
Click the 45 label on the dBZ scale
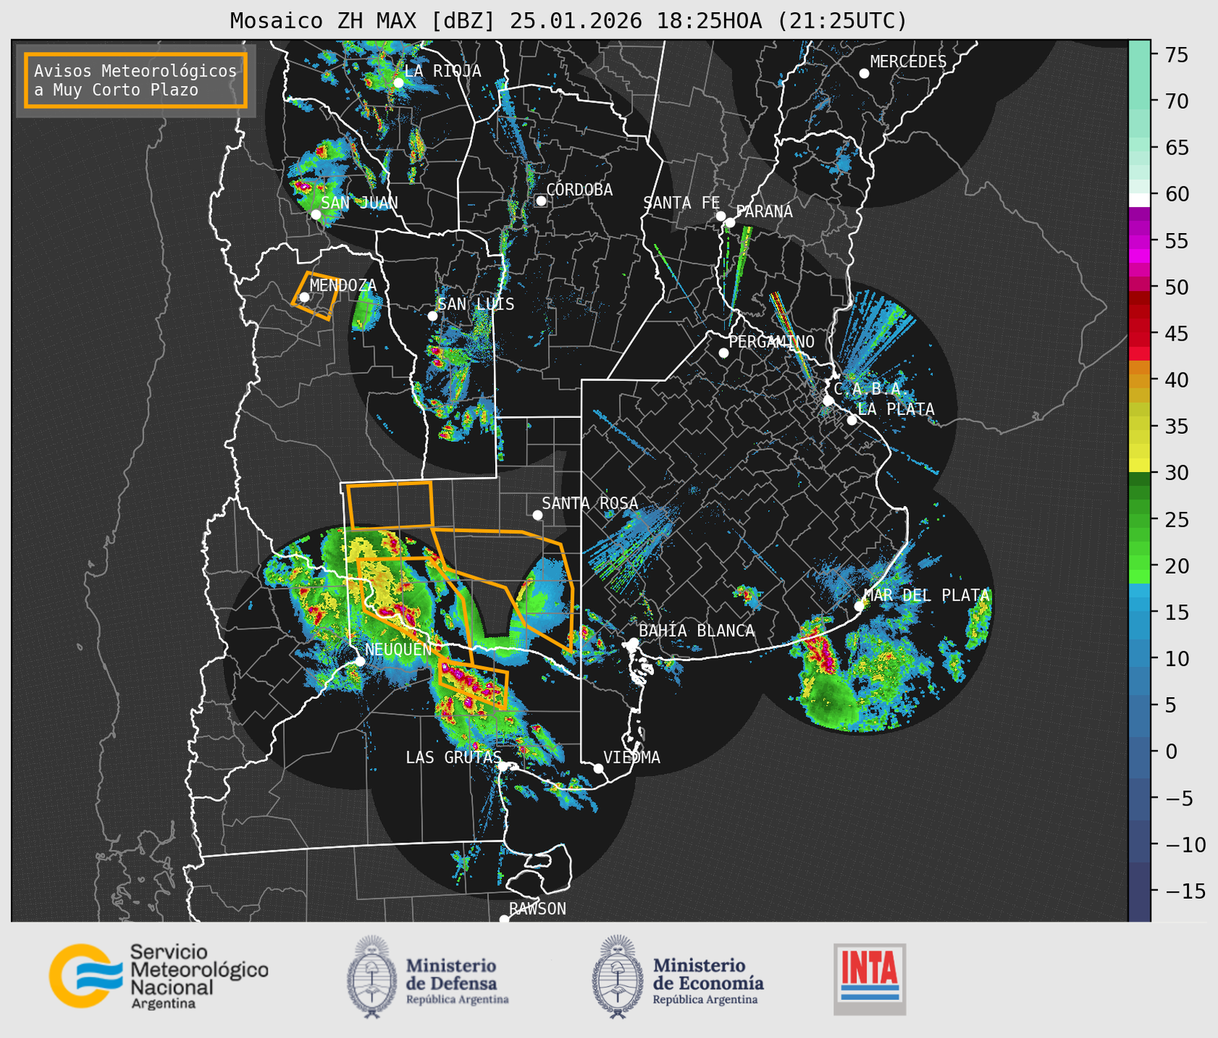(x=1177, y=333)
